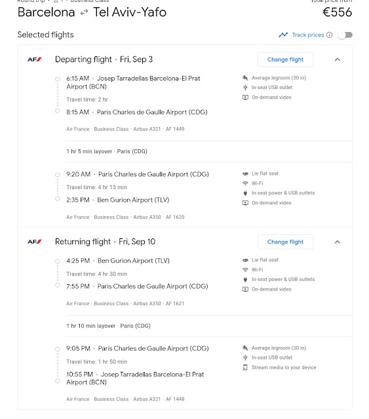Click the Air France logo beside Returning flight
The height and width of the screenshot is (419, 369).
pos(35,242)
